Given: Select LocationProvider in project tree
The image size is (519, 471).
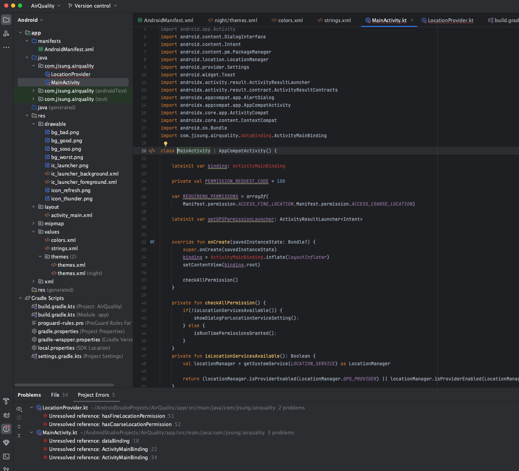Looking at the screenshot, I should pyautogui.click(x=71, y=74).
